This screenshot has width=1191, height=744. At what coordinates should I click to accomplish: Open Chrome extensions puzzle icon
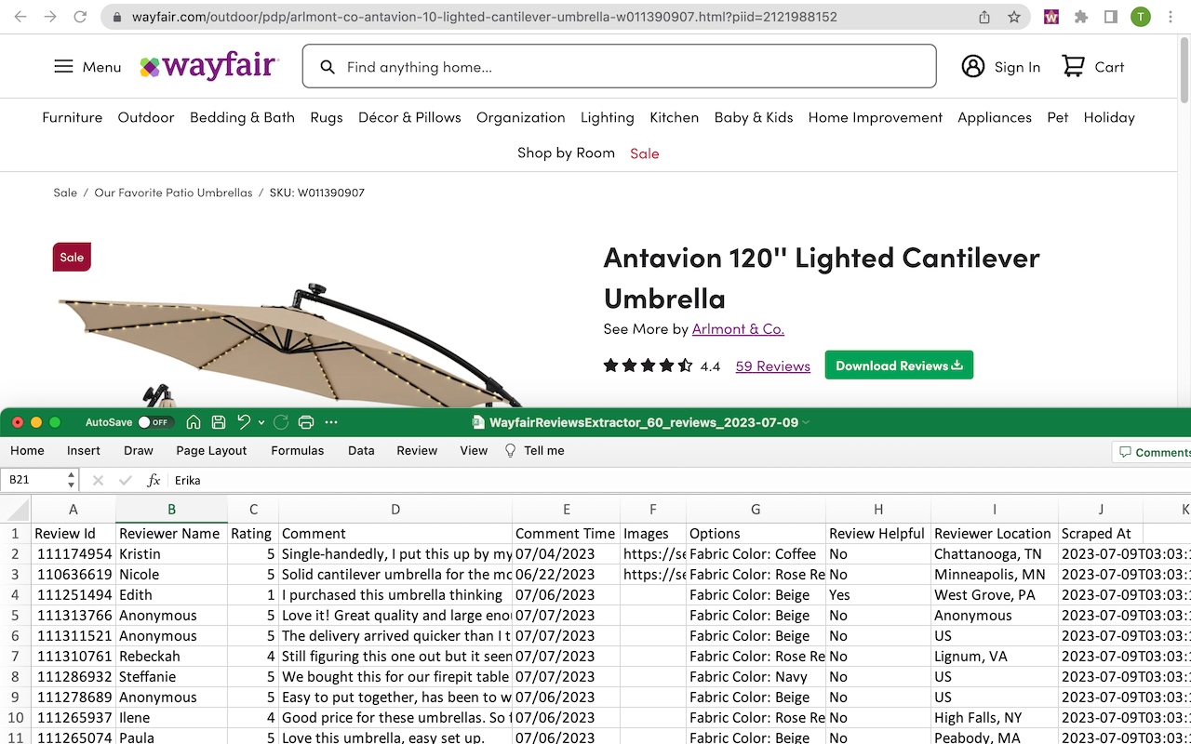1080,17
